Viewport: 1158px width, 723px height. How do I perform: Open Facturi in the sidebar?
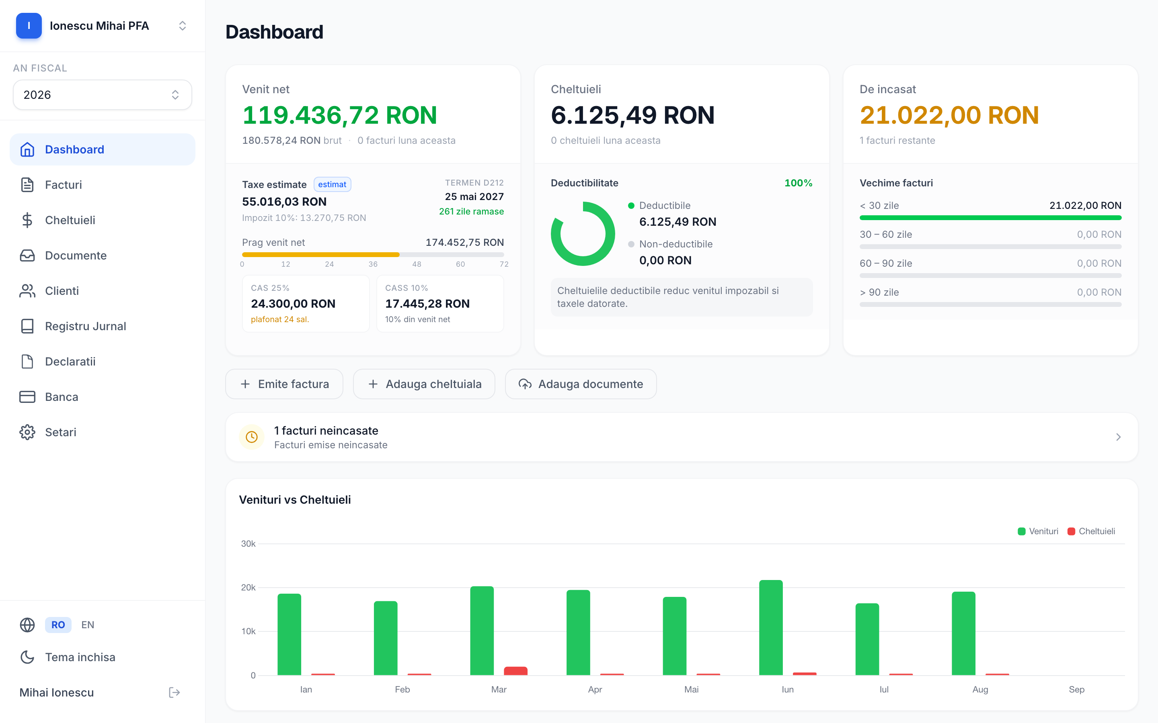(x=103, y=185)
